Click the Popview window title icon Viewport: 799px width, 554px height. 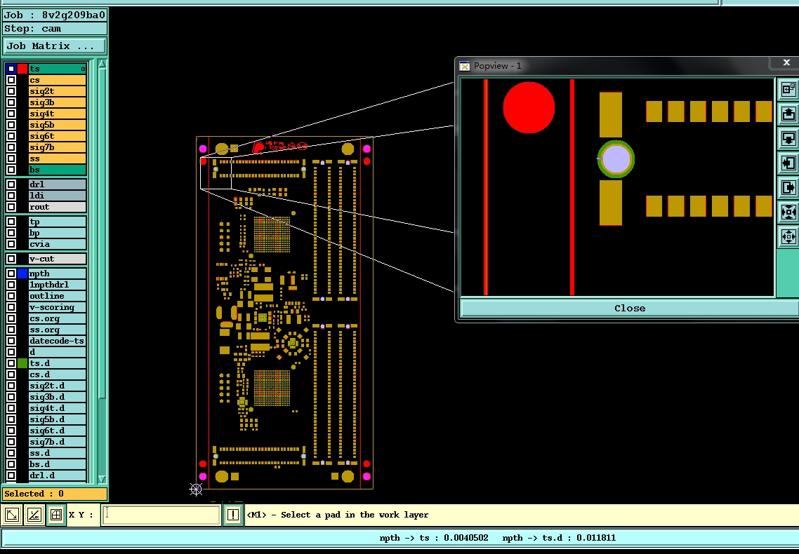[x=464, y=66]
